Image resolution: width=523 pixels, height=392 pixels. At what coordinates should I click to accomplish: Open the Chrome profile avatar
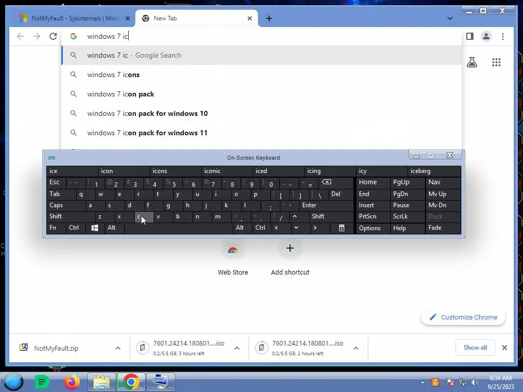point(486,36)
